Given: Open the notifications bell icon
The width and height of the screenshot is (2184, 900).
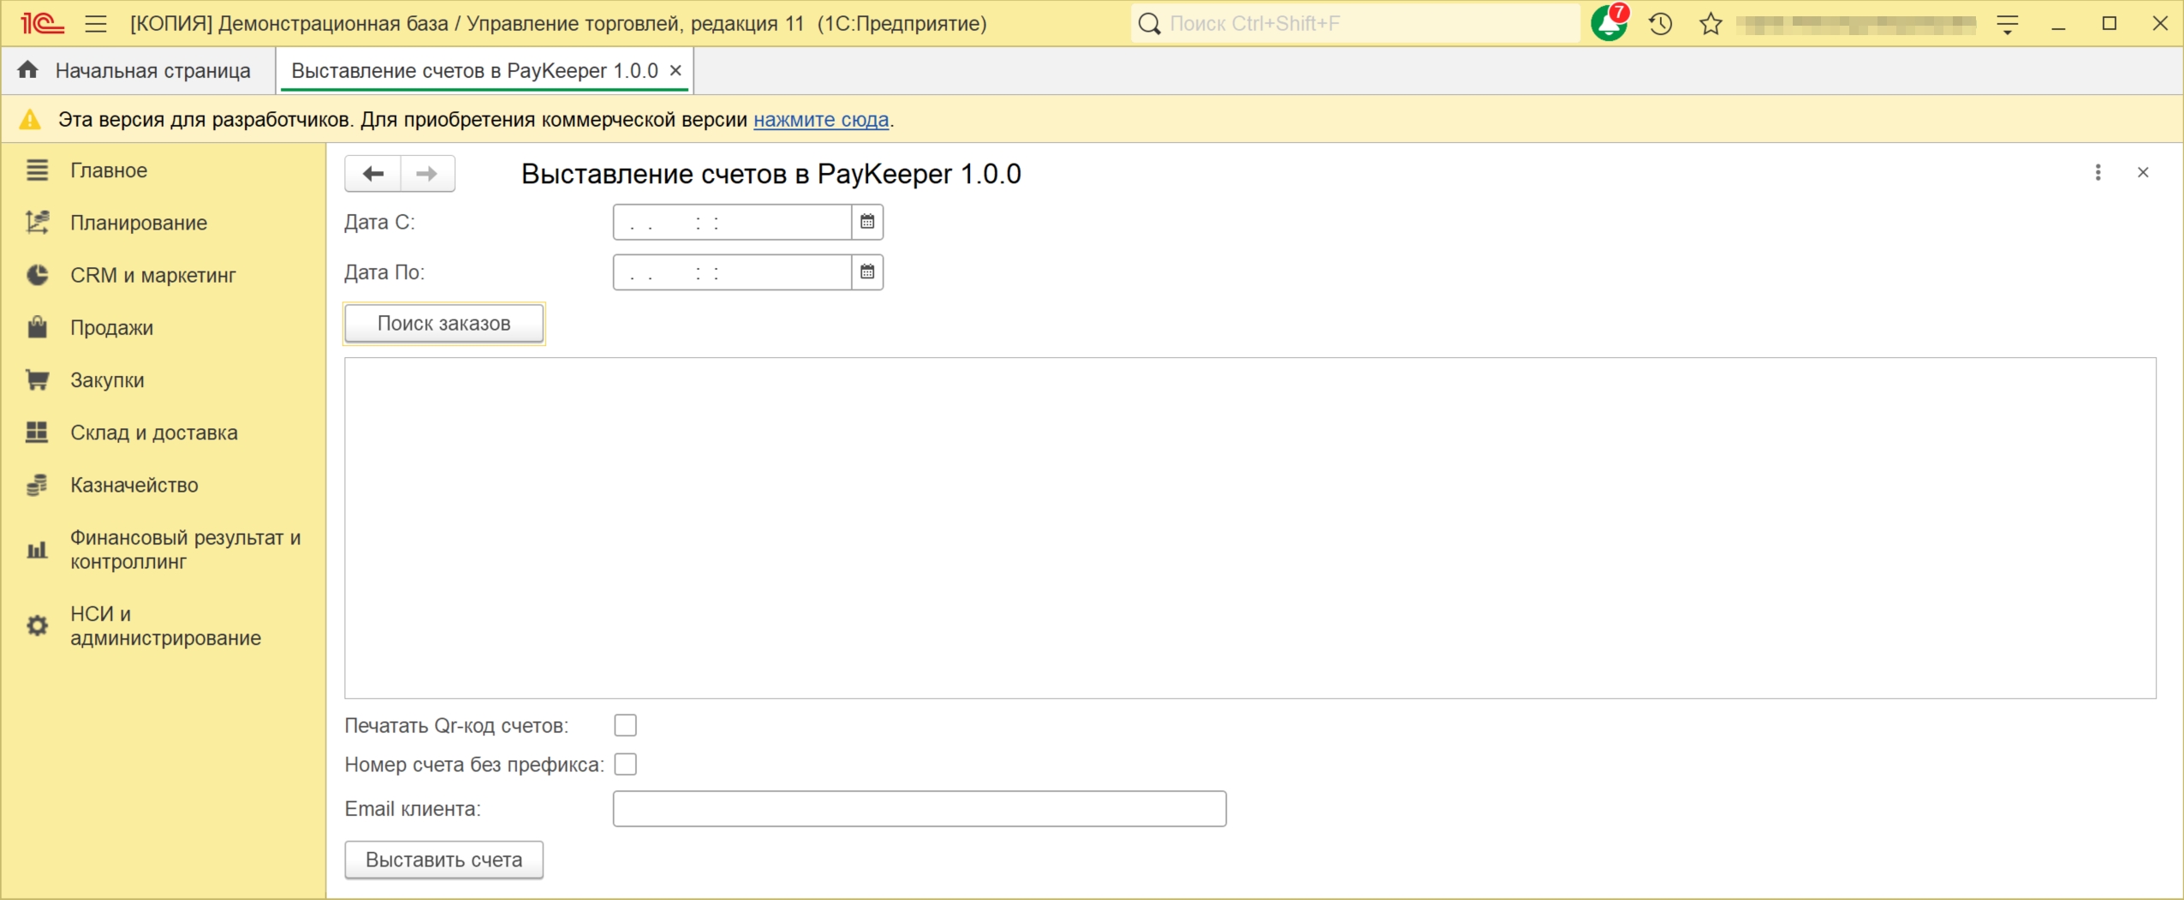Looking at the screenshot, I should (1608, 24).
